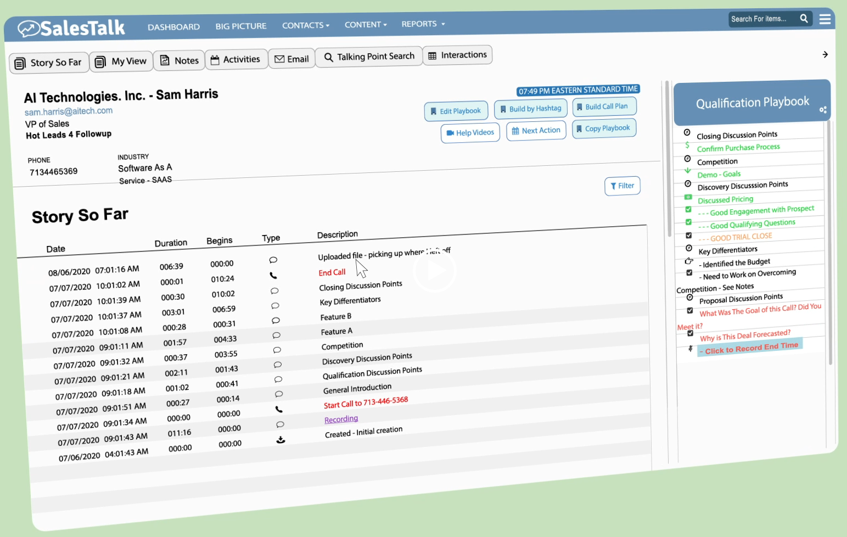Click the vertical scrollbar left of the playbook panel
The width and height of the screenshot is (847, 537).
[668, 159]
